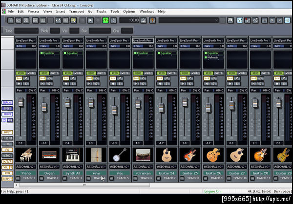Open the Transport menu
The image size is (293, 204).
[76, 11]
